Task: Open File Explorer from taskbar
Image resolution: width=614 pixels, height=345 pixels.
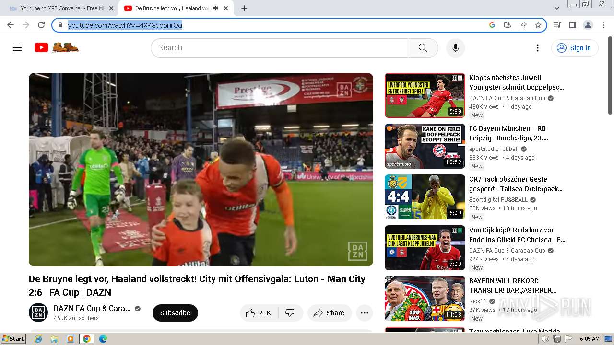Action: coord(54,339)
